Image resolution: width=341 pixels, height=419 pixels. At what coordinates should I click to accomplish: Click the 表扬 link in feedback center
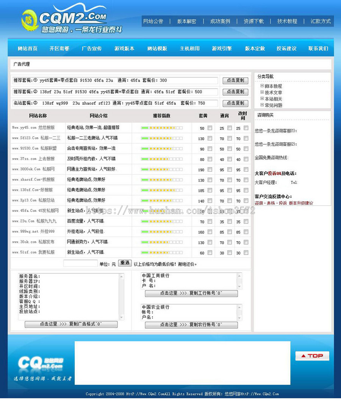pyautogui.click(x=271, y=203)
